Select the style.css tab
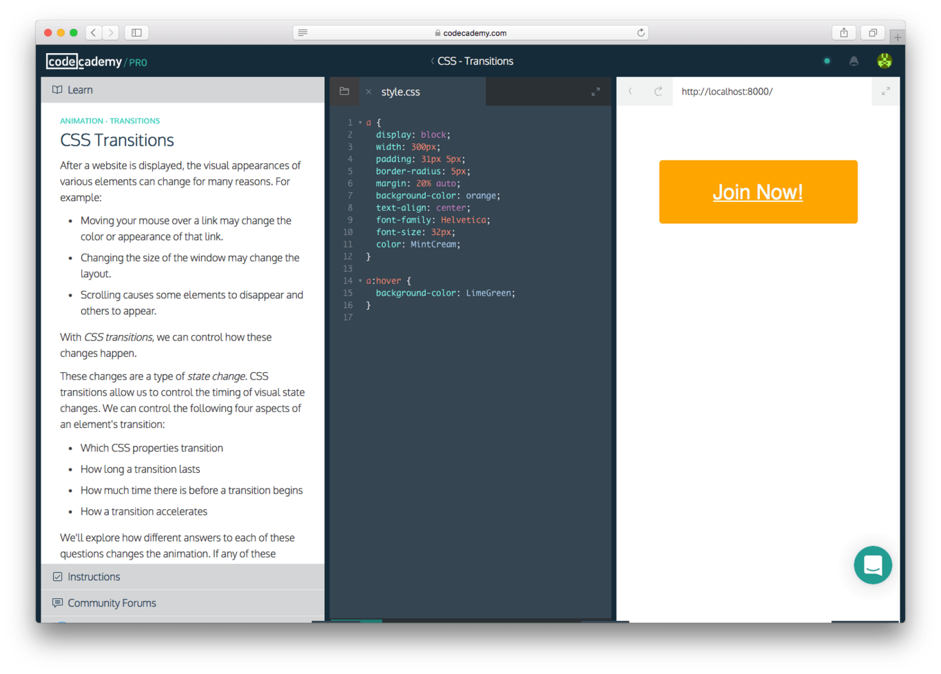Viewport: 941px width, 674px height. coord(402,91)
